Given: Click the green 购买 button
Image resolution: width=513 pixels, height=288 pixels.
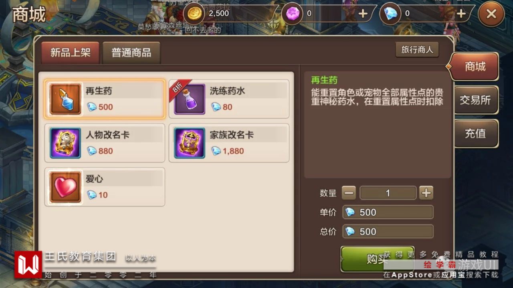Looking at the screenshot, I should 377,259.
